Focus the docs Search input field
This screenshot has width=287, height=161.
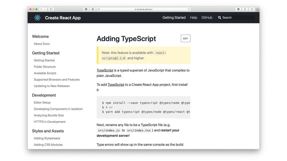[237, 18]
